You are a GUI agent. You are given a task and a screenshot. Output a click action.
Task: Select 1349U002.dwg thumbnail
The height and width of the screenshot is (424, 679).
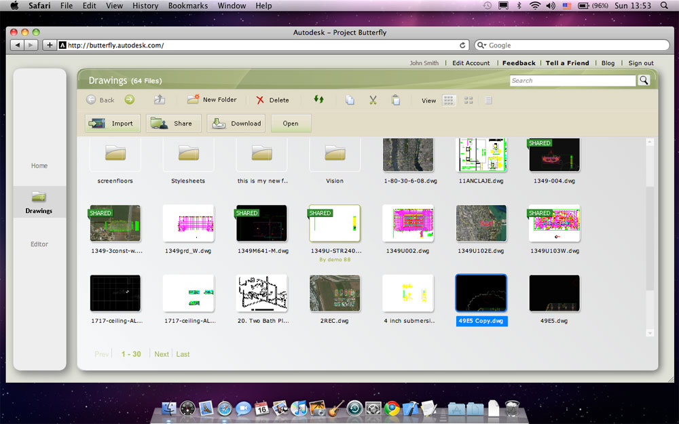408,223
